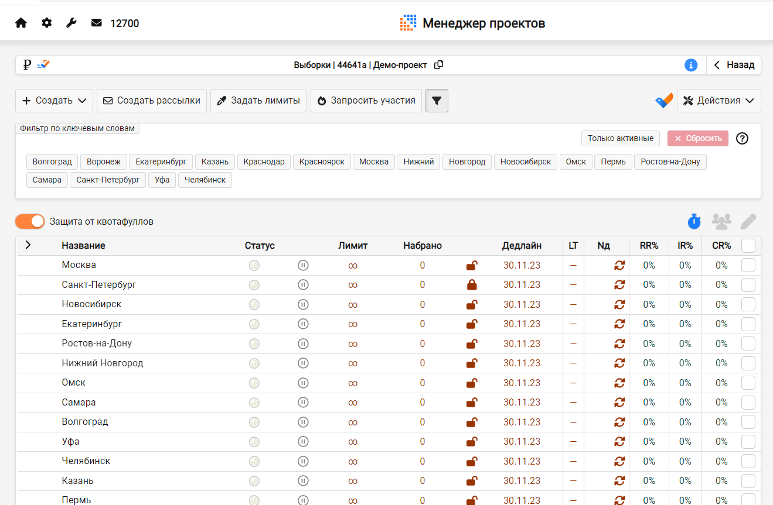Image resolution: width=773 pixels, height=505 pixels.
Task: Disable the Защита от квотафуллов switch
Action: click(30, 221)
